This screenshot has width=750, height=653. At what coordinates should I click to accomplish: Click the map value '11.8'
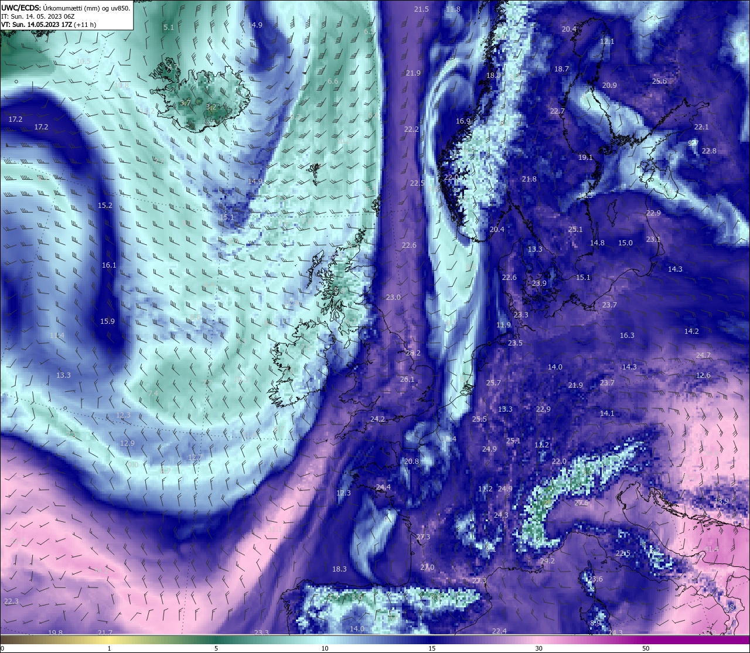pos(453,9)
